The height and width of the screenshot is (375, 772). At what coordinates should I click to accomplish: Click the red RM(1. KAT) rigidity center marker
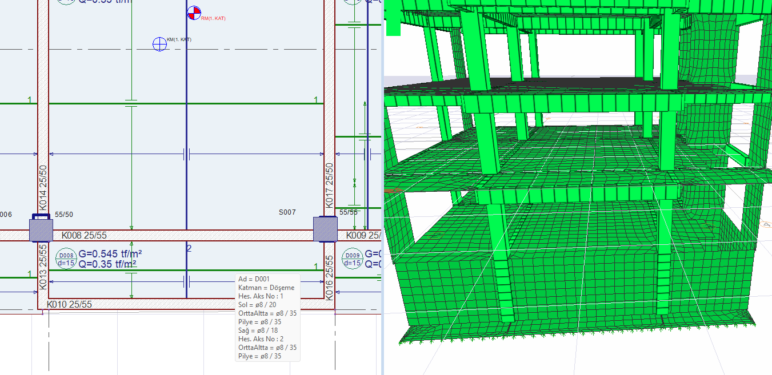point(194,13)
